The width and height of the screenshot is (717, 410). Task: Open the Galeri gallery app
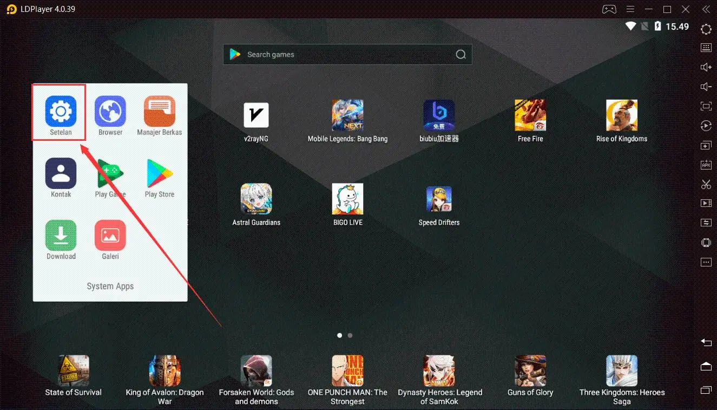pyautogui.click(x=110, y=236)
